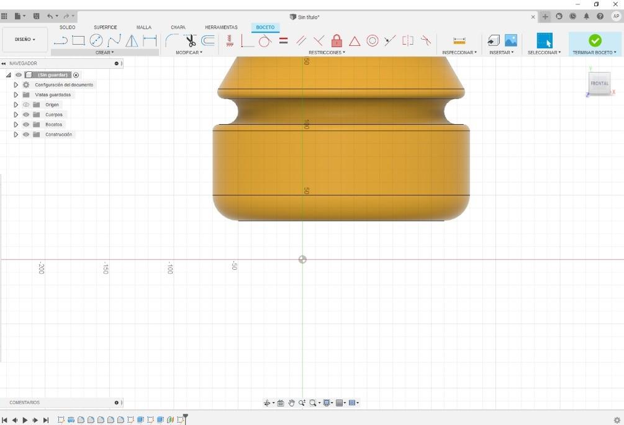This screenshot has width=624, height=425.
Task: Select the Trim scissors tool
Action: [x=190, y=40]
